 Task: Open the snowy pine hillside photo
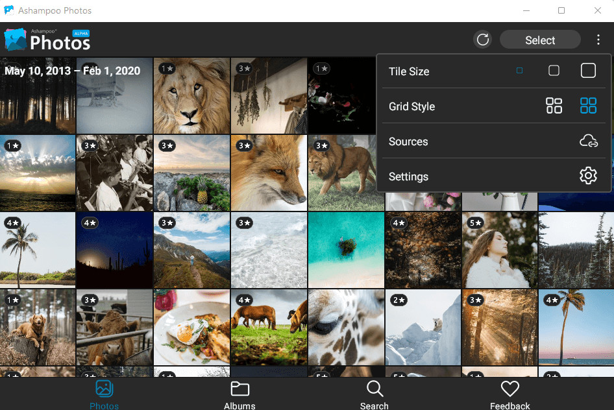576,250
